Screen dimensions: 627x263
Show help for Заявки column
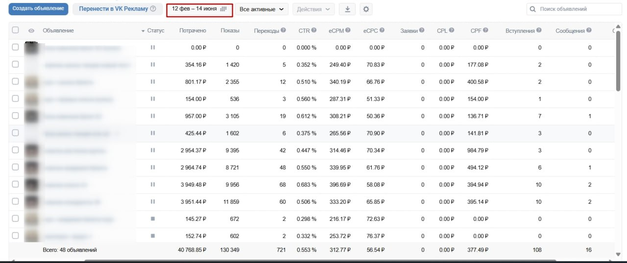(422, 30)
